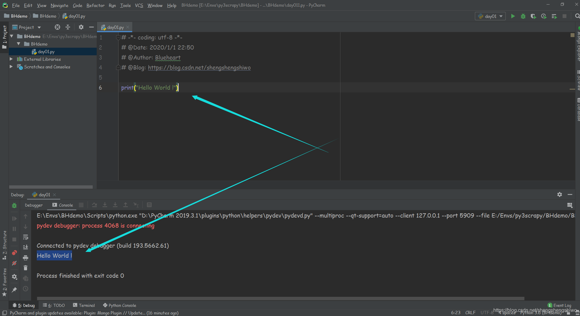Click the plugin updates notification in the status bar
Screen dimensions: 580x316
(x=94, y=313)
